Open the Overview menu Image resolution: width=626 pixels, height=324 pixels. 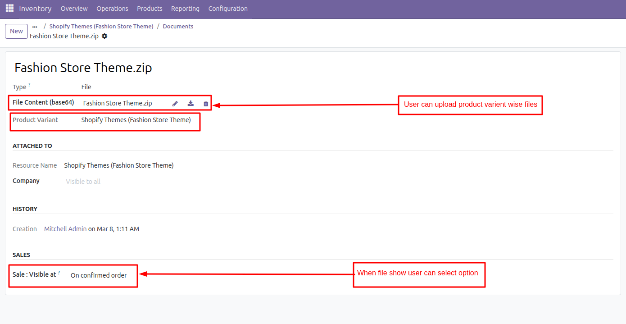pos(74,9)
